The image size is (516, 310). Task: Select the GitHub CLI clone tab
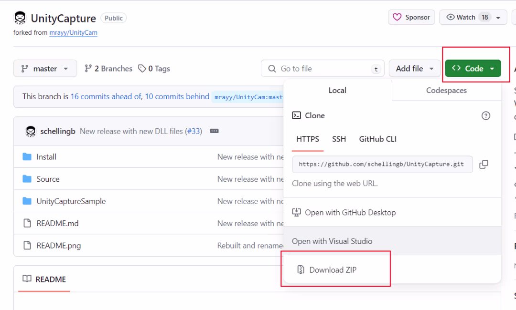tap(378, 139)
